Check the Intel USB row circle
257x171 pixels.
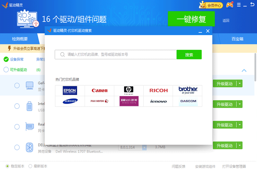coord(17,106)
